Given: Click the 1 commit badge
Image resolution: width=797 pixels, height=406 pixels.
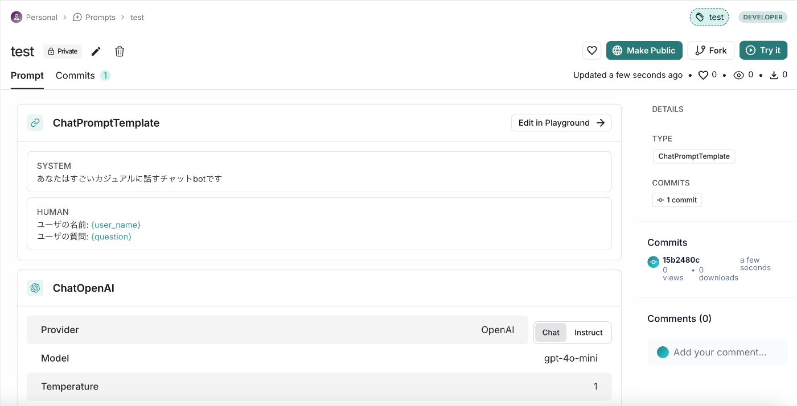Looking at the screenshot, I should pos(677,200).
